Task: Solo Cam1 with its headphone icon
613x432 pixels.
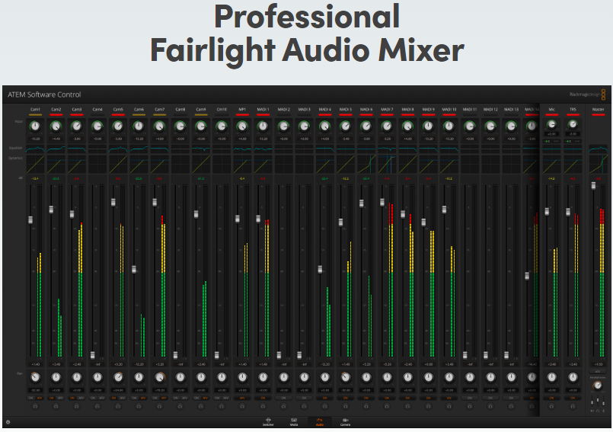Action: 35,407
